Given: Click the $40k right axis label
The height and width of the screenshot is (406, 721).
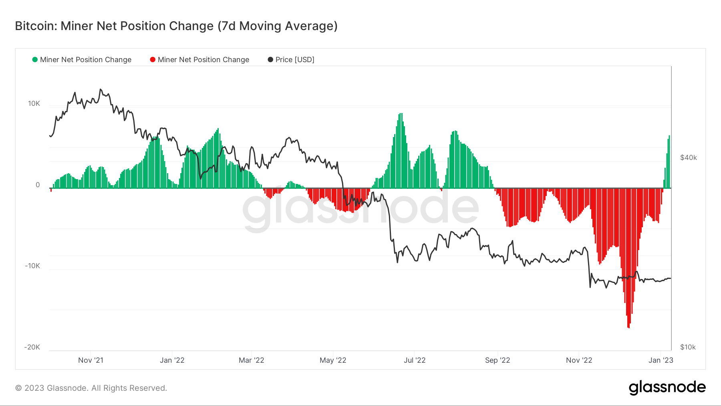Looking at the screenshot, I should pyautogui.click(x=689, y=158).
